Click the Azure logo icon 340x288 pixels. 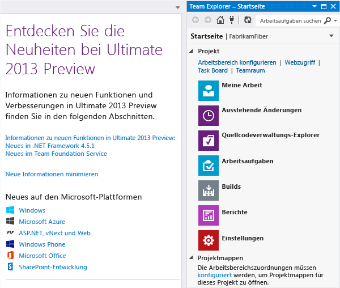tap(10, 221)
